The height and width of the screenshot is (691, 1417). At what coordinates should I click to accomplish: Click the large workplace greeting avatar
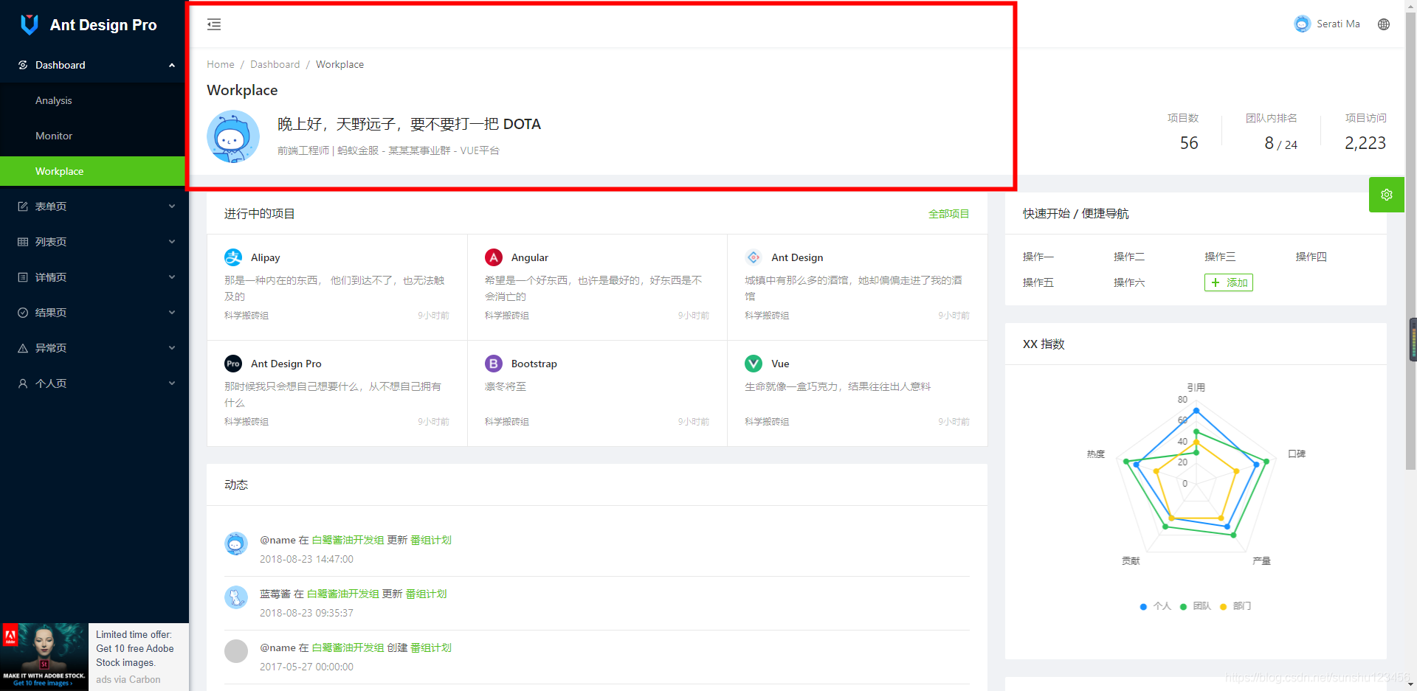233,136
